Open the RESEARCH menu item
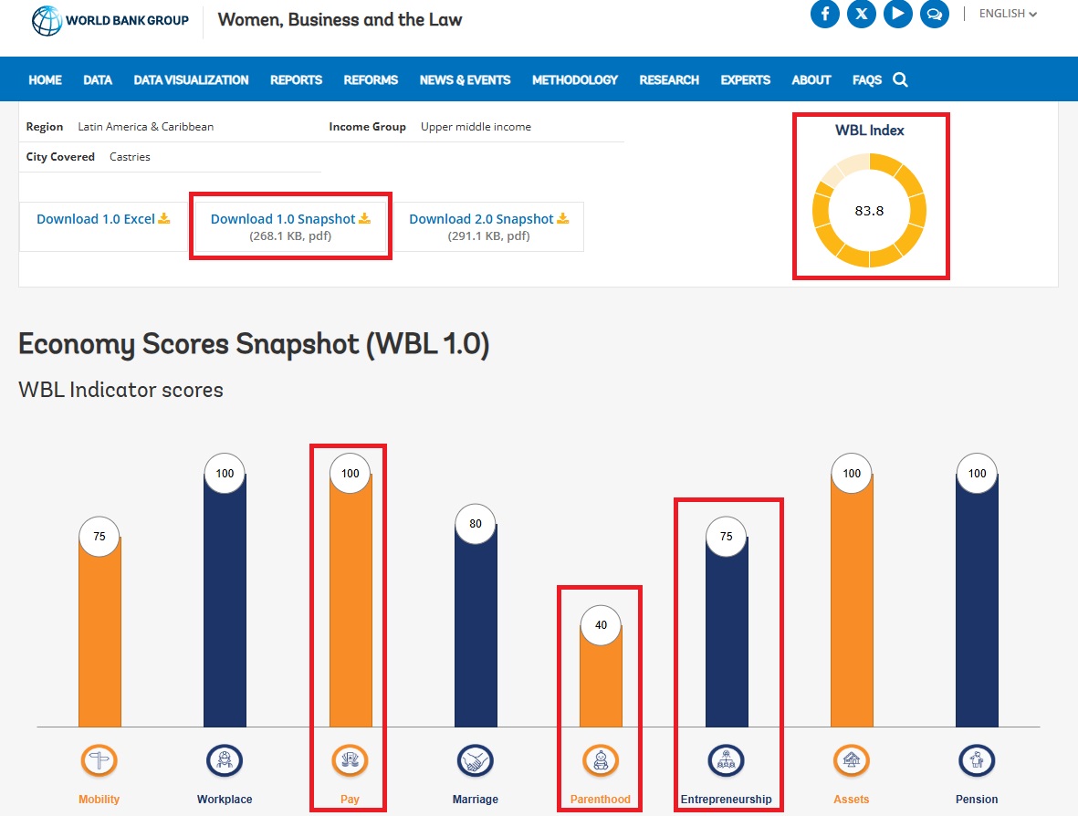 tap(670, 79)
